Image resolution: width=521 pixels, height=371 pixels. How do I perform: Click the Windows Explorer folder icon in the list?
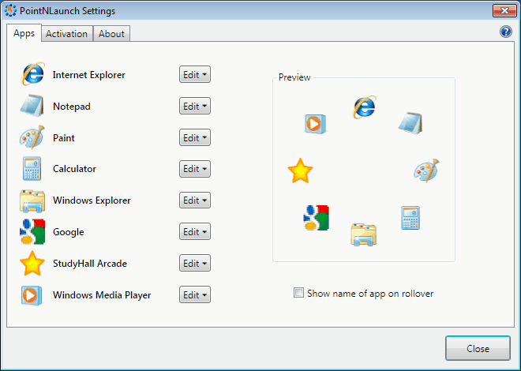32,200
